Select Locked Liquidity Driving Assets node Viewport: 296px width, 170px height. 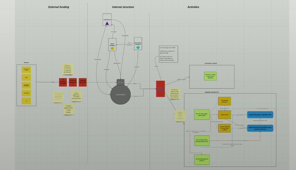pos(225,128)
